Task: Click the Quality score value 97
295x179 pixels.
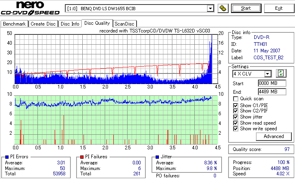Action: point(287,149)
